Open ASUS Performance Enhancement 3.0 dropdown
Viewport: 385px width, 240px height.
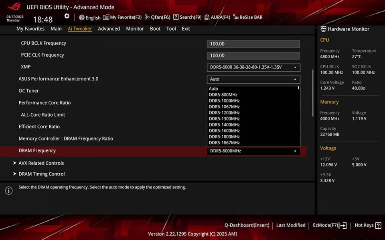click(253, 79)
